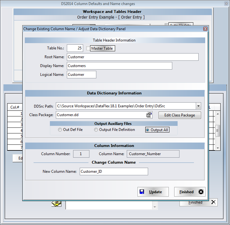Select the Root Name text field
Image resolution: width=230 pixels, height=225 pixels.
pos(132,57)
